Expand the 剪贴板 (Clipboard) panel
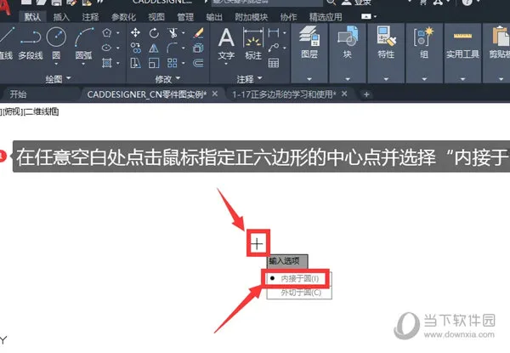The width and height of the screenshot is (510, 353). (501, 79)
